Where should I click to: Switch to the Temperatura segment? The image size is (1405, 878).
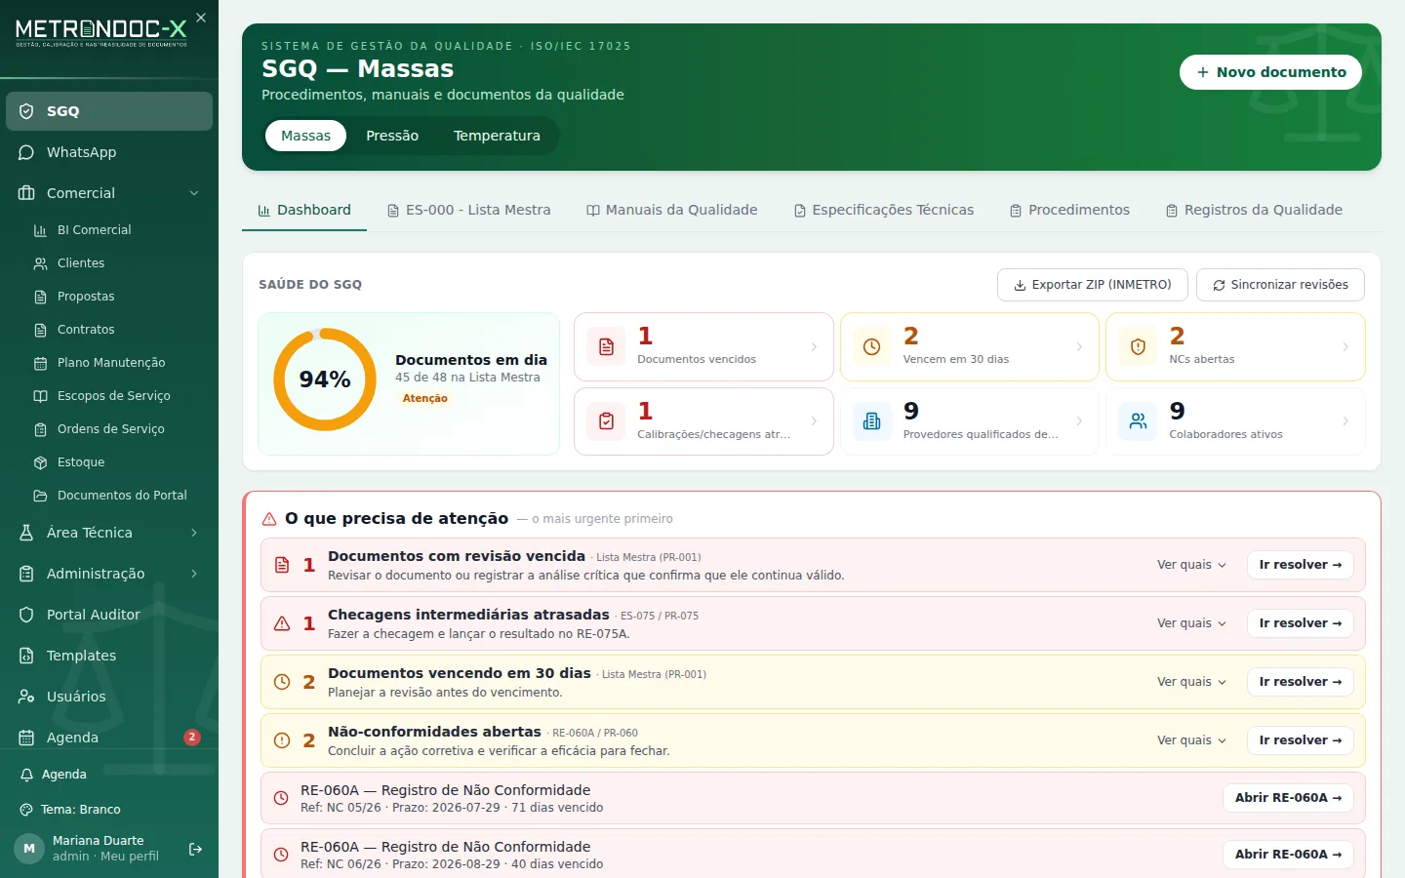[x=497, y=136]
